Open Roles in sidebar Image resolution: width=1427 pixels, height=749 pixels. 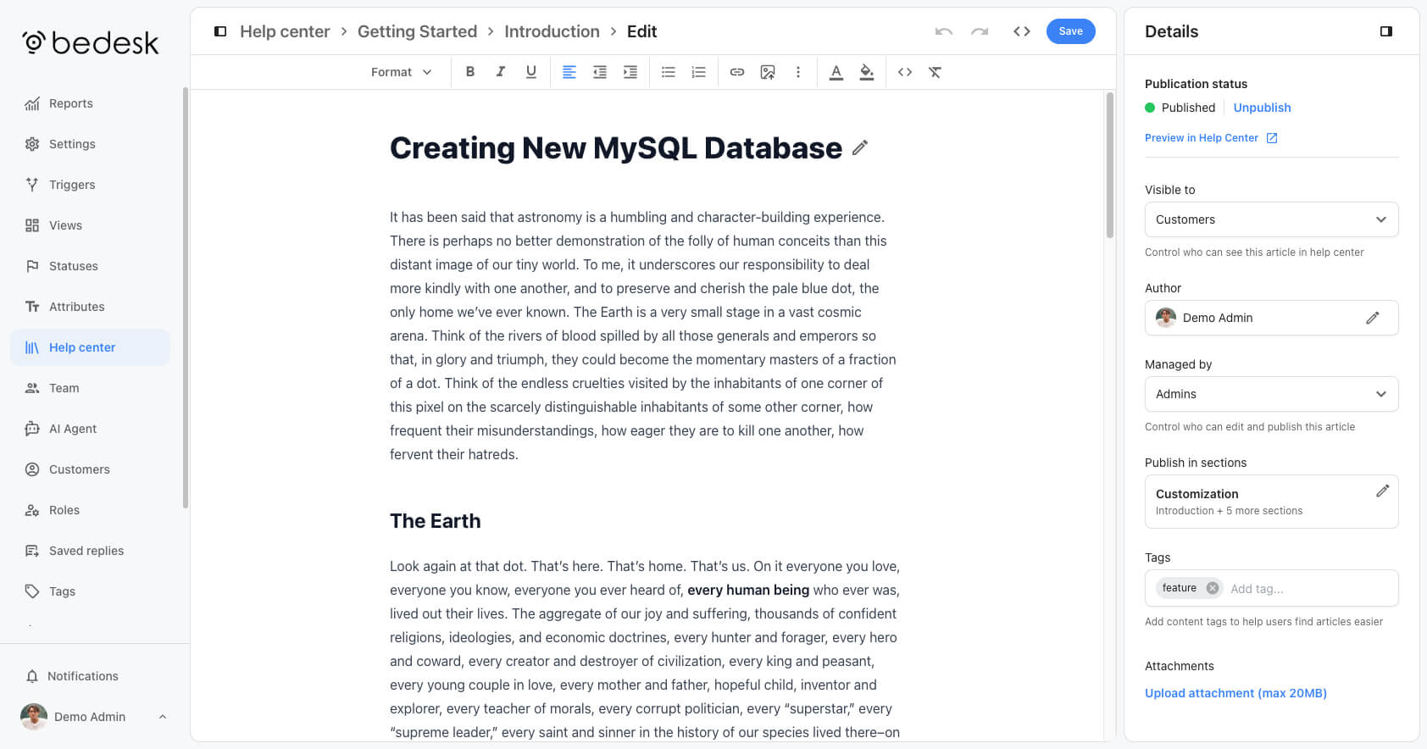click(x=90, y=510)
